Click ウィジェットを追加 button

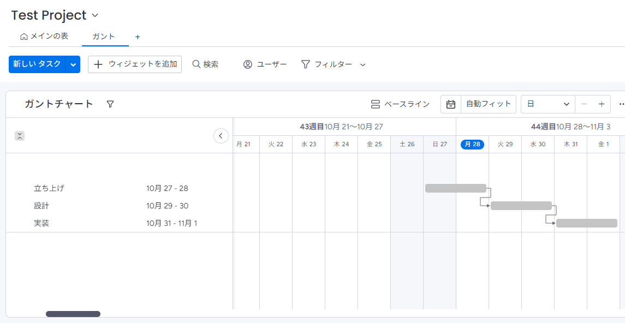(135, 64)
